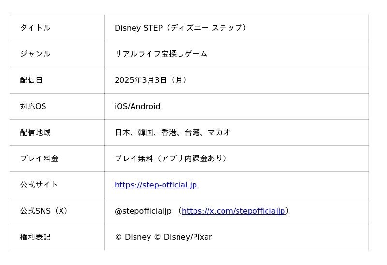Click the @stepofficialjp handle text
The width and height of the screenshot is (387, 265).
[143, 211]
